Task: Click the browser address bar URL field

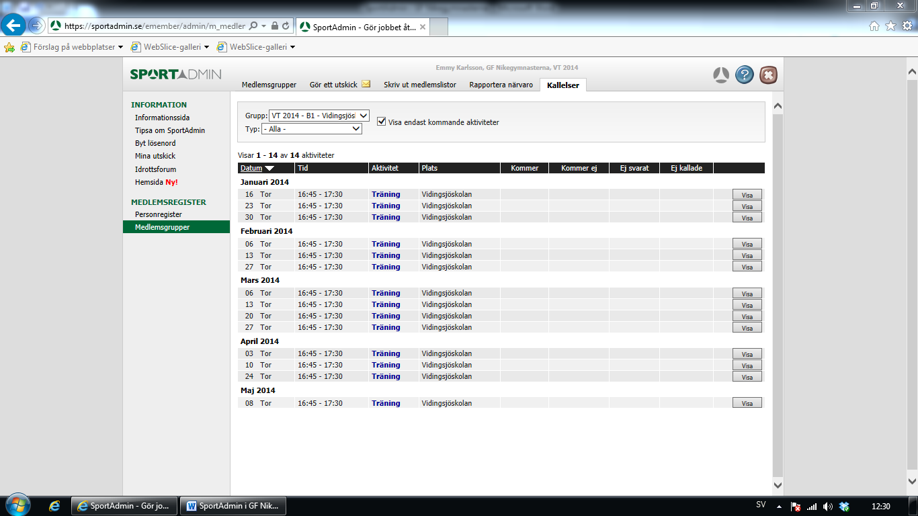Action: tap(155, 26)
